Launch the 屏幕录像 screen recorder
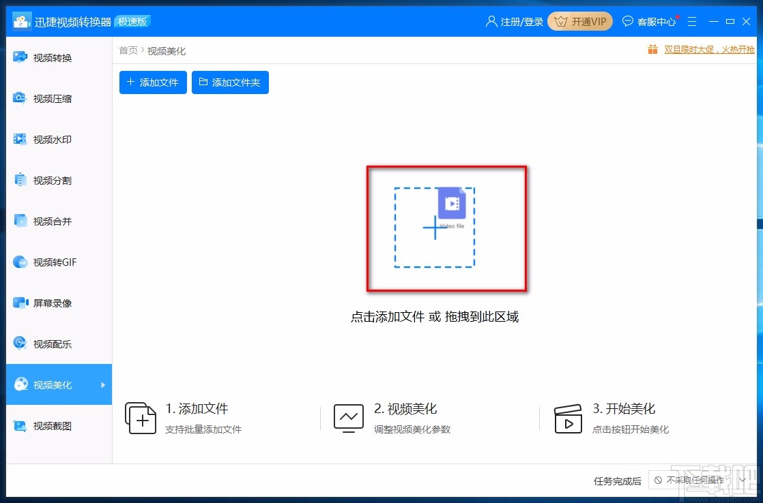The image size is (763, 503). pos(44,303)
